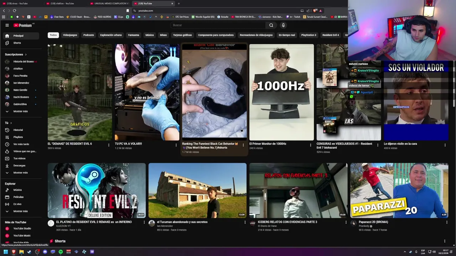Screen dimensions: 456x256
Task: Select the Tarjetas gráficas chip
Action: tap(182, 35)
